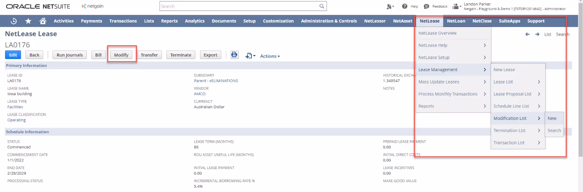Expand the Actions dropdown
This screenshot has height=192, width=583.
(270, 56)
